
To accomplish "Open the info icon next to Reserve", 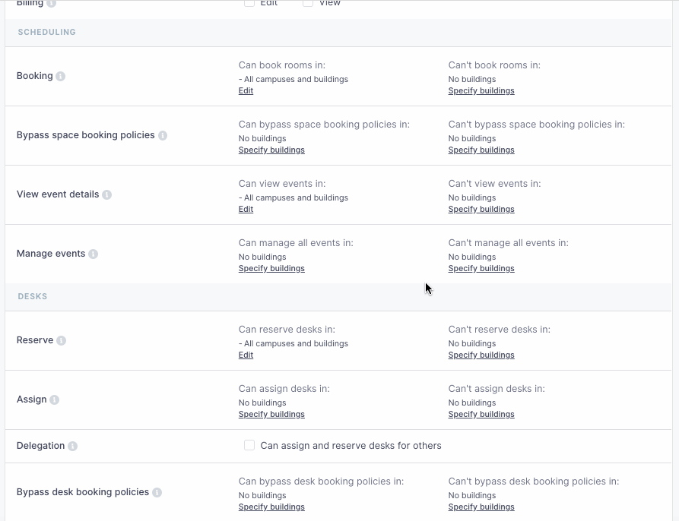I will pos(61,340).
